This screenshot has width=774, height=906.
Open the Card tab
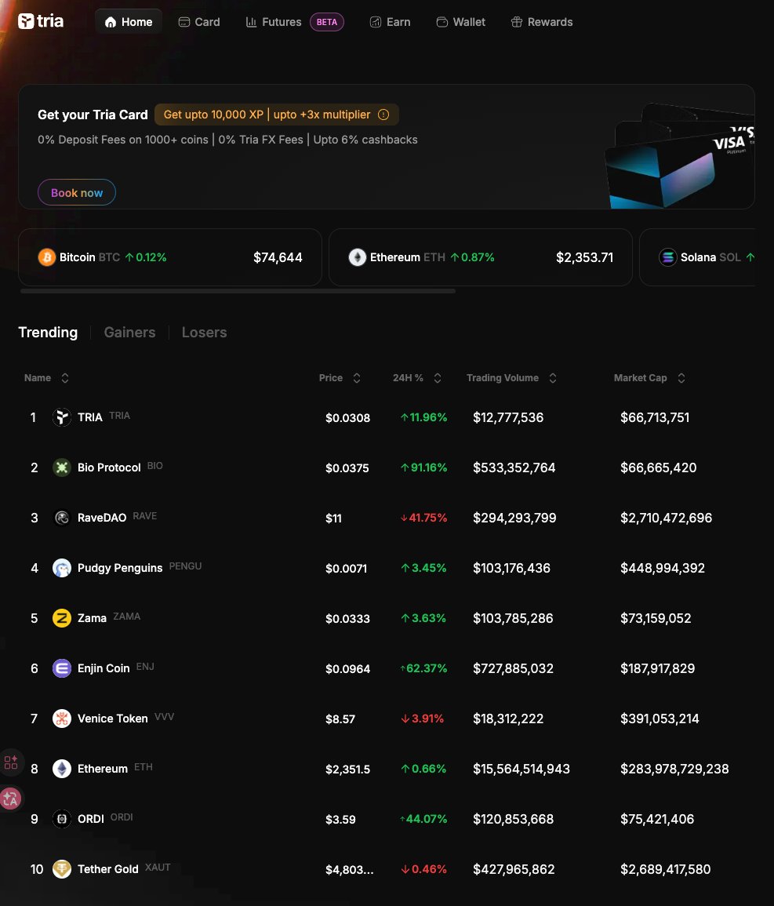(x=199, y=22)
